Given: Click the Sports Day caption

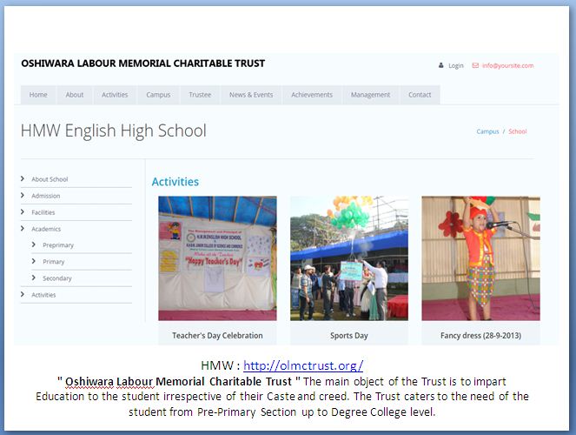Looking at the screenshot, I should point(349,335).
